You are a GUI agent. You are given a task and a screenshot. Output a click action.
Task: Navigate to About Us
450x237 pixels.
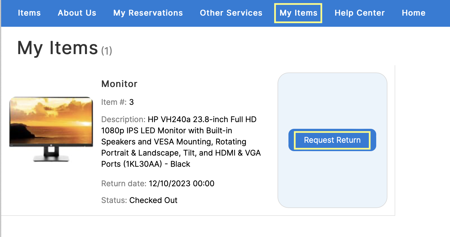pos(77,13)
